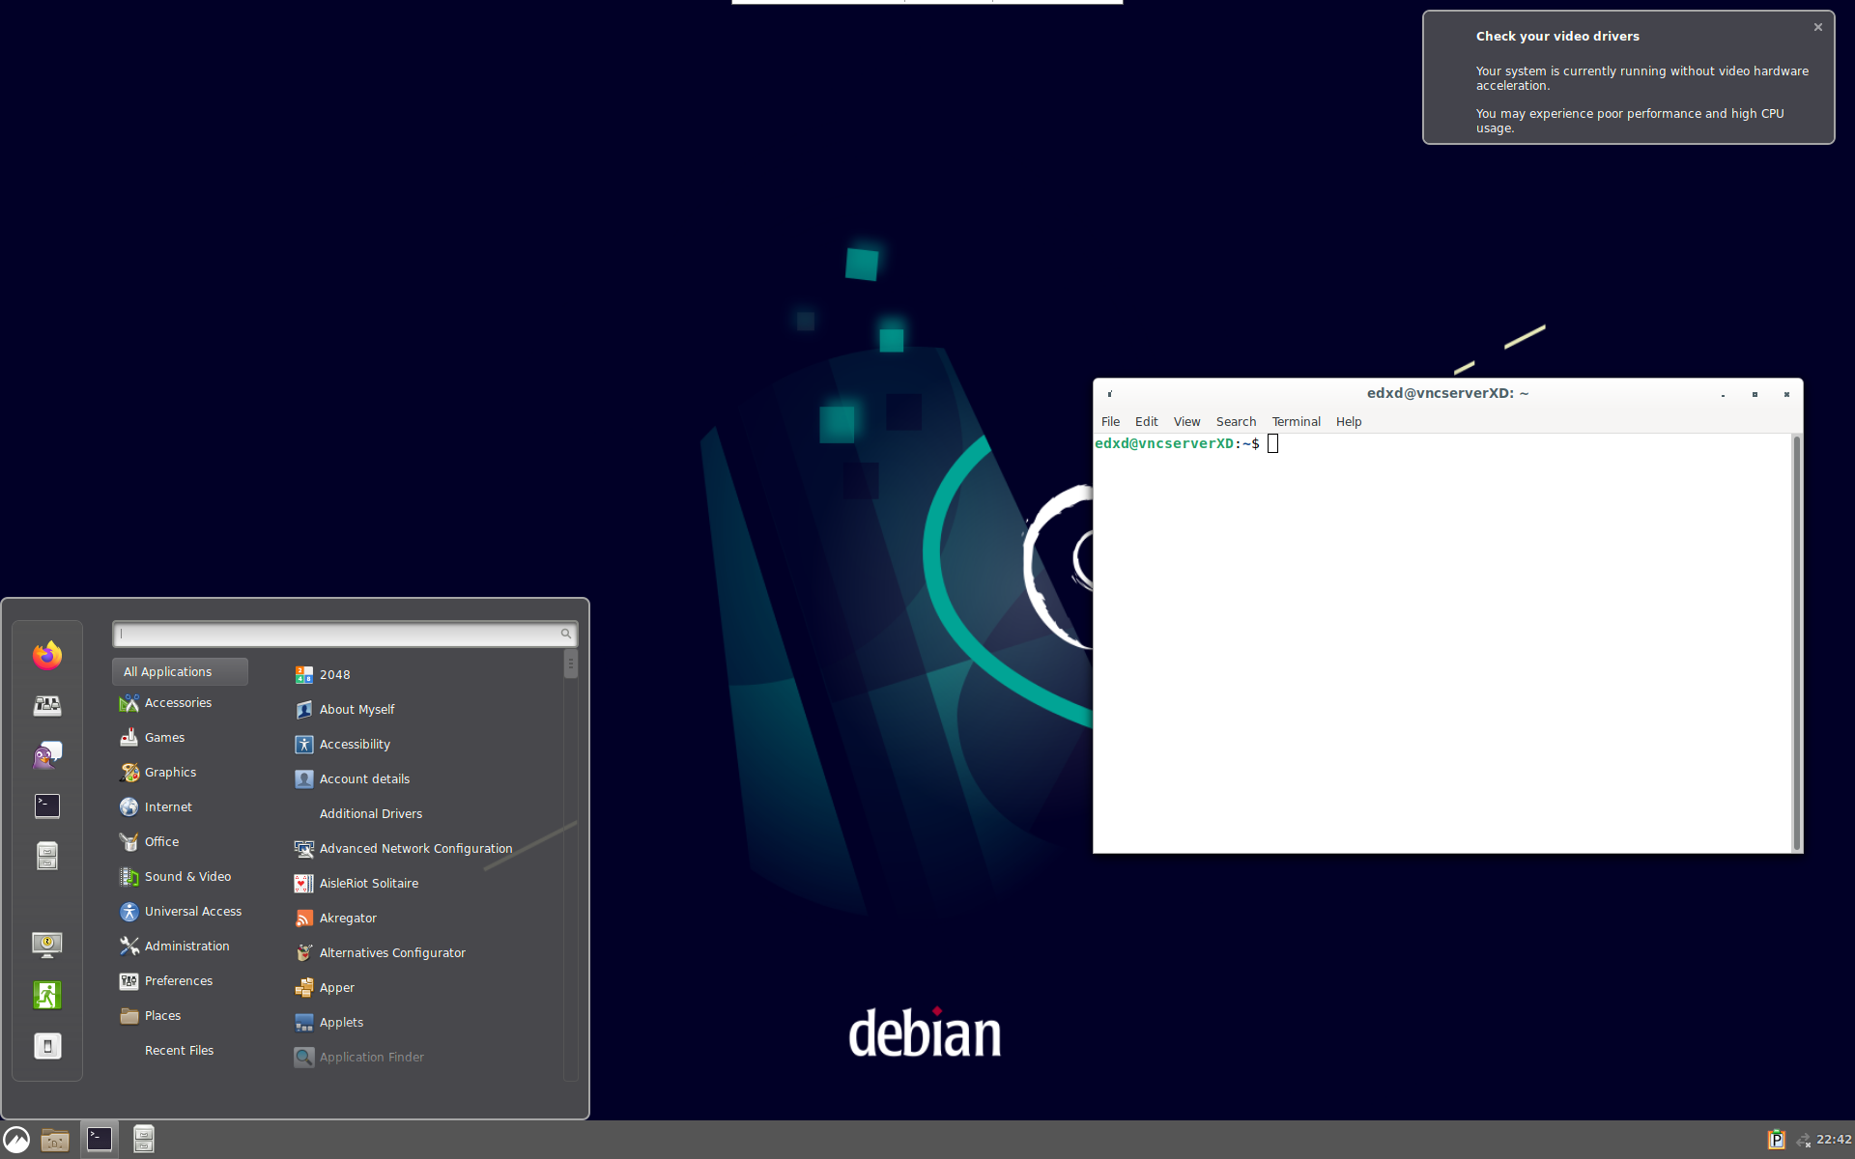
Task: Open the clipboard manager tray icon
Action: [1776, 1140]
